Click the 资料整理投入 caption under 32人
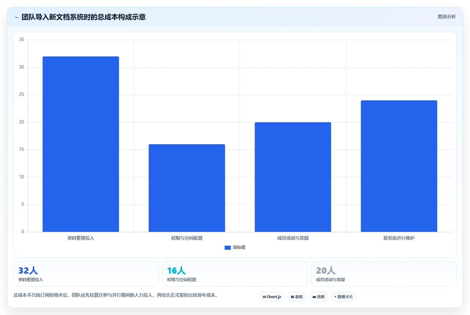This screenshot has height=315, width=470. coord(31,280)
